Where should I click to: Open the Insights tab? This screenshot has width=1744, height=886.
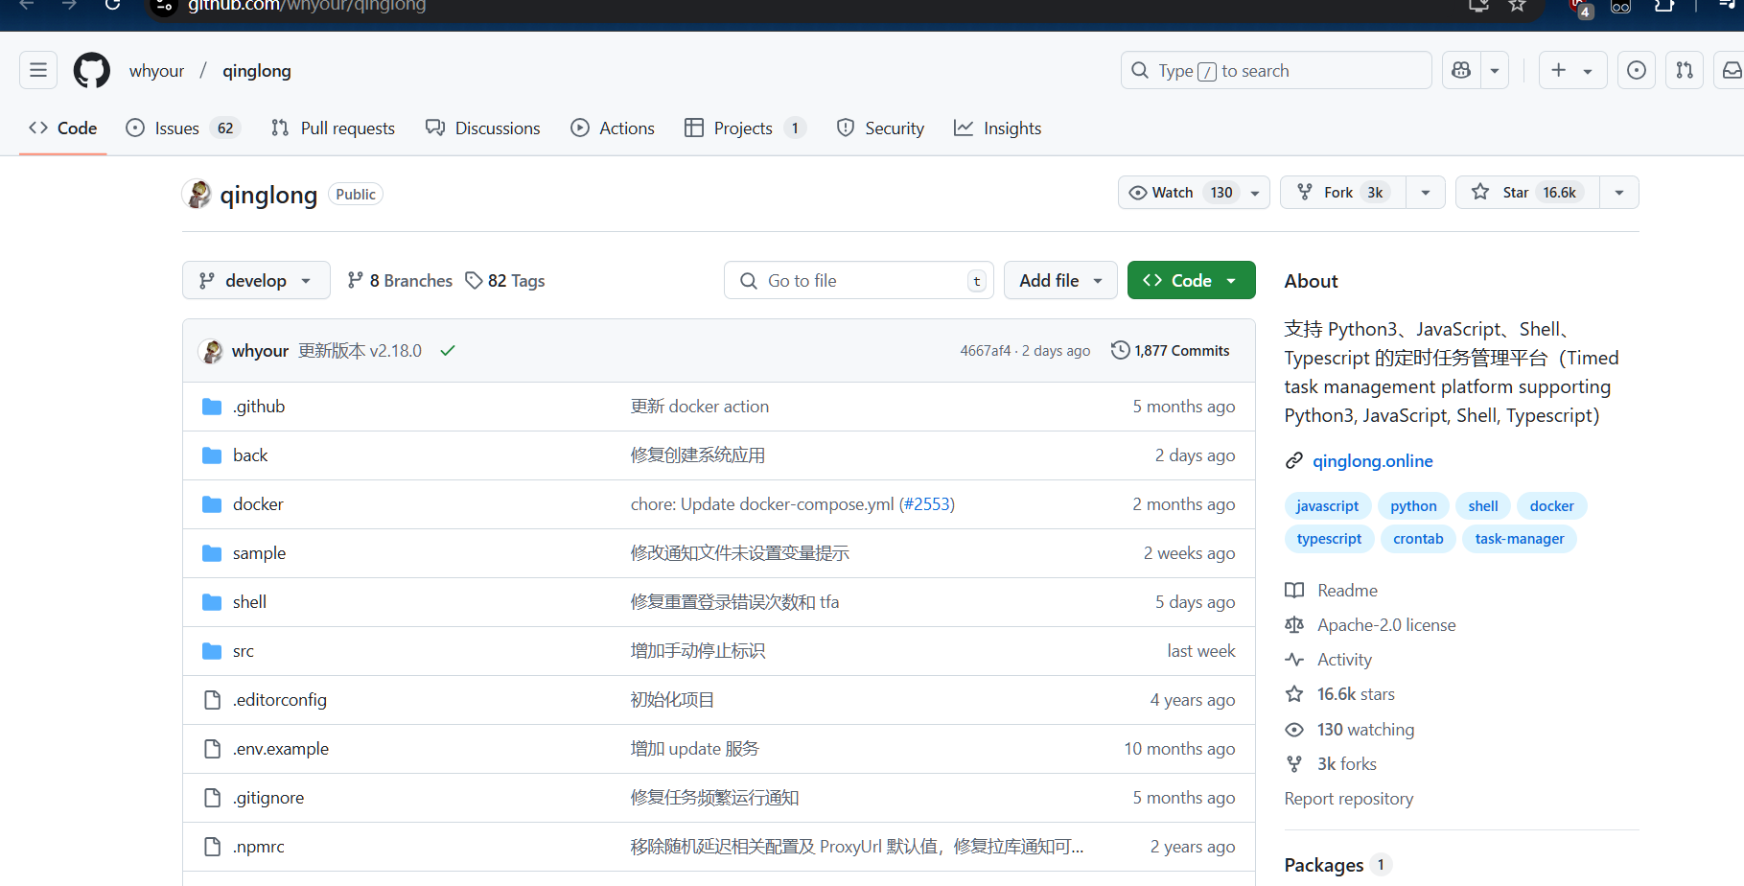(997, 128)
